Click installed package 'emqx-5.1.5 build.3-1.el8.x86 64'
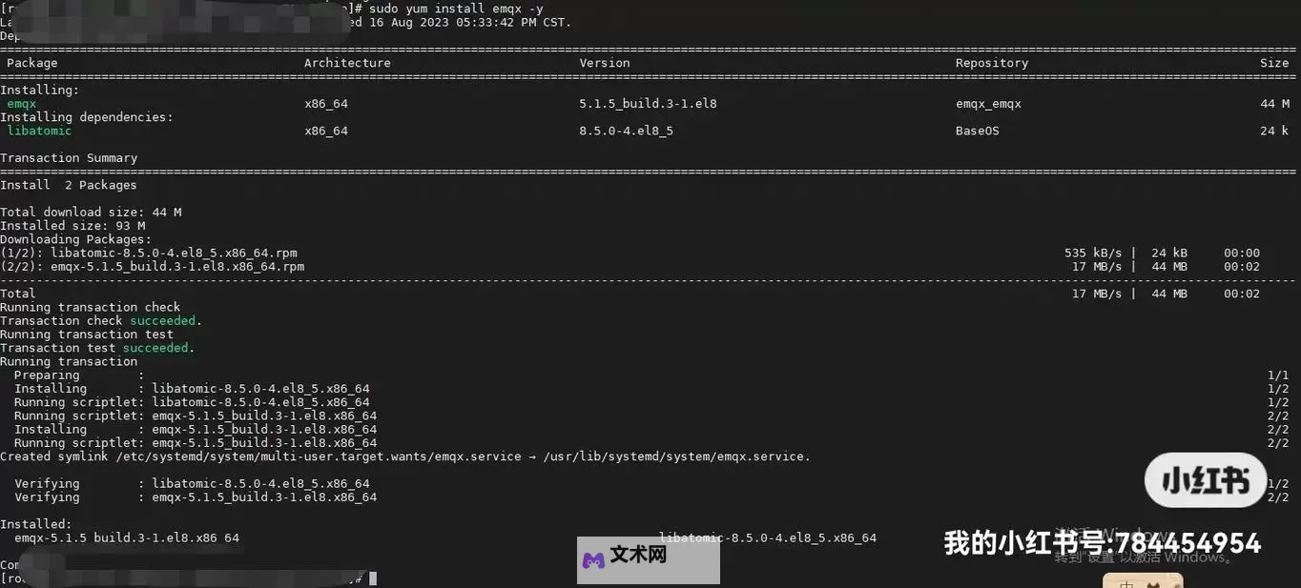Image resolution: width=1301 pixels, height=588 pixels. click(127, 538)
